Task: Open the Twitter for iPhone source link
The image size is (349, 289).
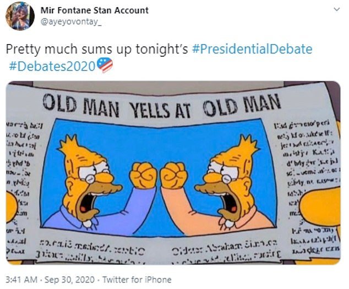Action: point(137,280)
